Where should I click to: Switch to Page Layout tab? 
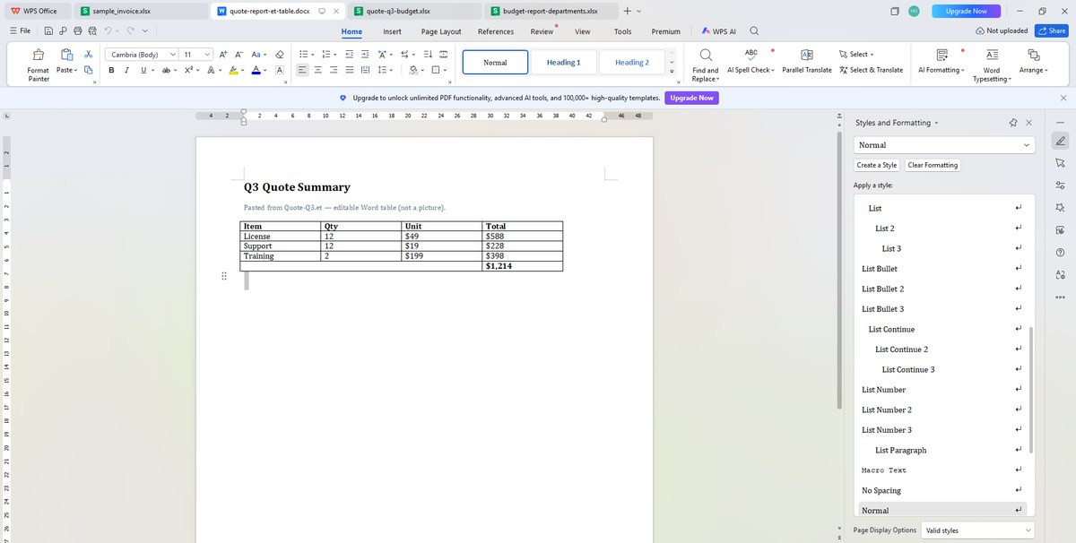(x=441, y=31)
